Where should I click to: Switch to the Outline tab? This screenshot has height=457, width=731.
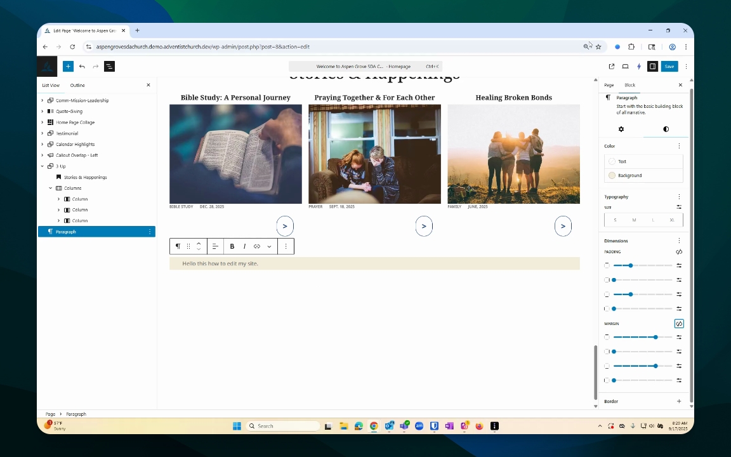pos(77,85)
